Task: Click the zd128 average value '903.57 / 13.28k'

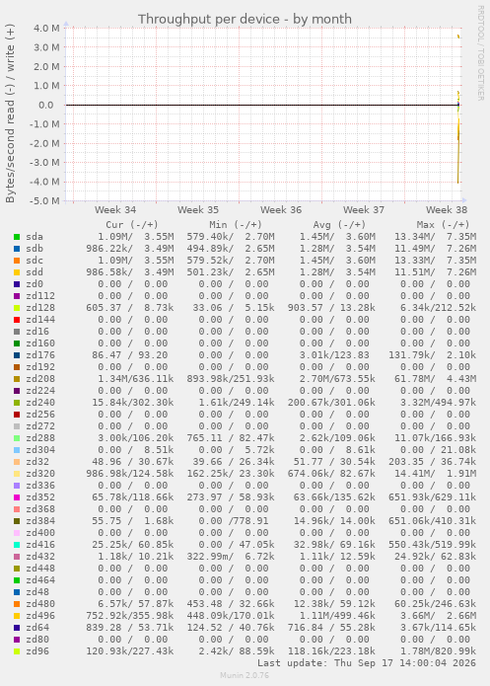Action: click(331, 308)
